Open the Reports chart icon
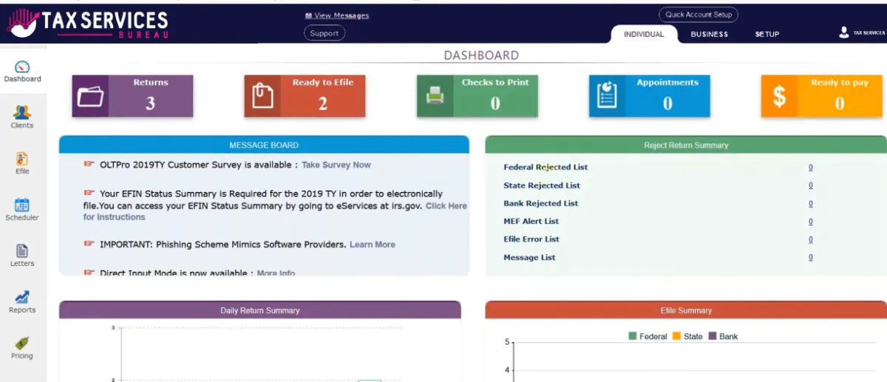The image size is (887, 382). [22, 297]
